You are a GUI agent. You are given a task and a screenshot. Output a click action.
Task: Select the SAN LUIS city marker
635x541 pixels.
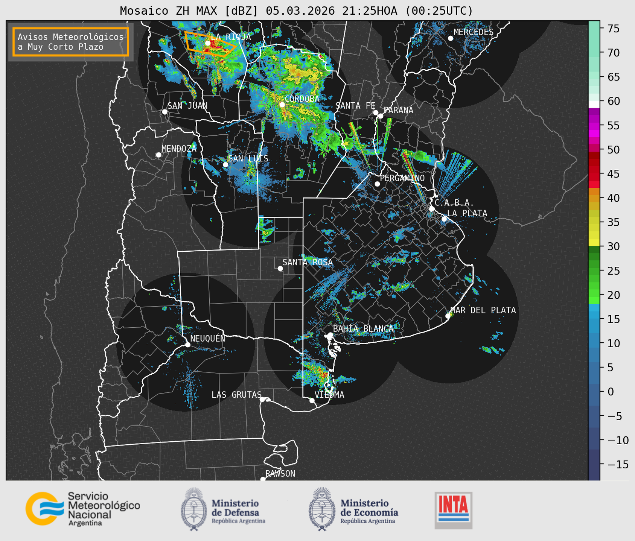pos(225,165)
